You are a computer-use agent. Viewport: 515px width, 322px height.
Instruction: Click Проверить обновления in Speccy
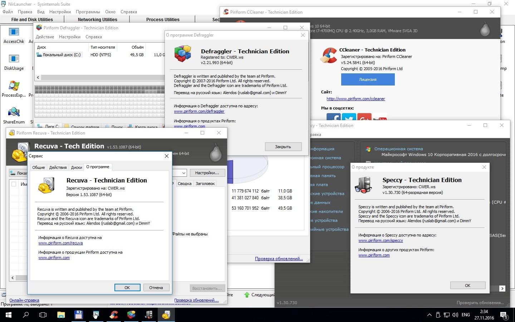(480, 303)
